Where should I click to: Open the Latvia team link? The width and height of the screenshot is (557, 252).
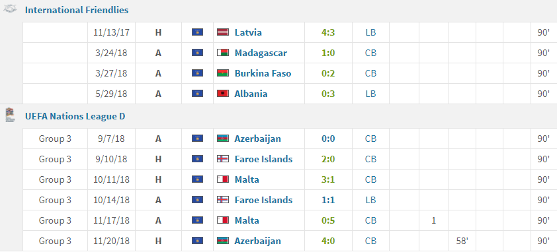(248, 32)
